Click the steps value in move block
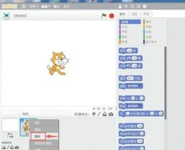185x150 pixels. click(x=130, y=51)
